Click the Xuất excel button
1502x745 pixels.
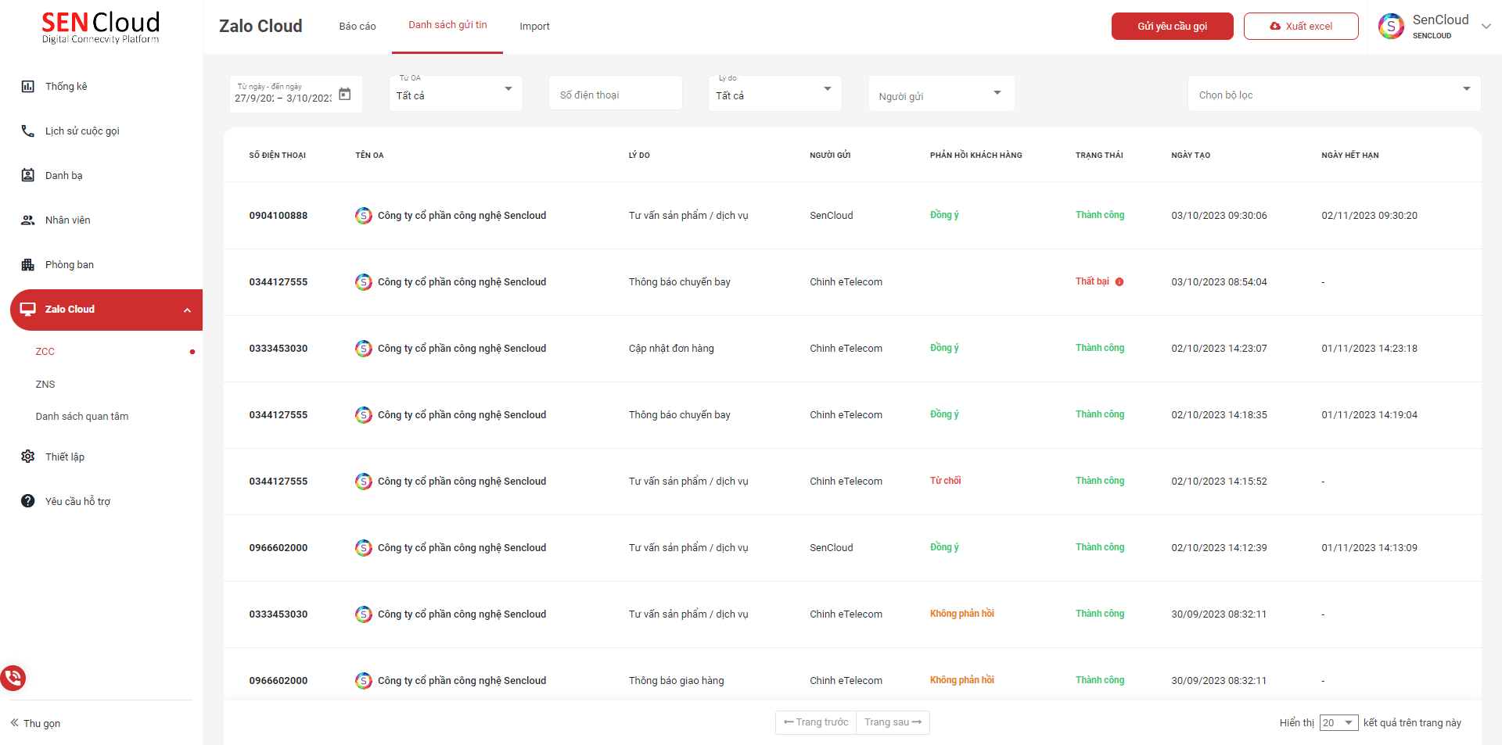1300,27
